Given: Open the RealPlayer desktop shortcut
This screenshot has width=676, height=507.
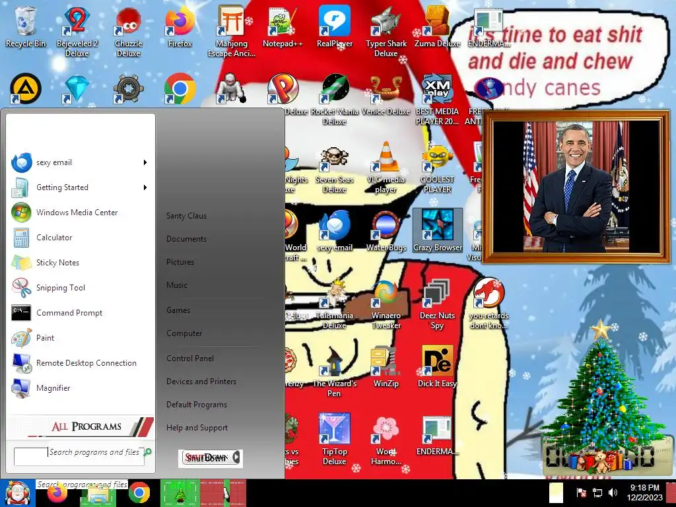Looking at the screenshot, I should tap(335, 26).
